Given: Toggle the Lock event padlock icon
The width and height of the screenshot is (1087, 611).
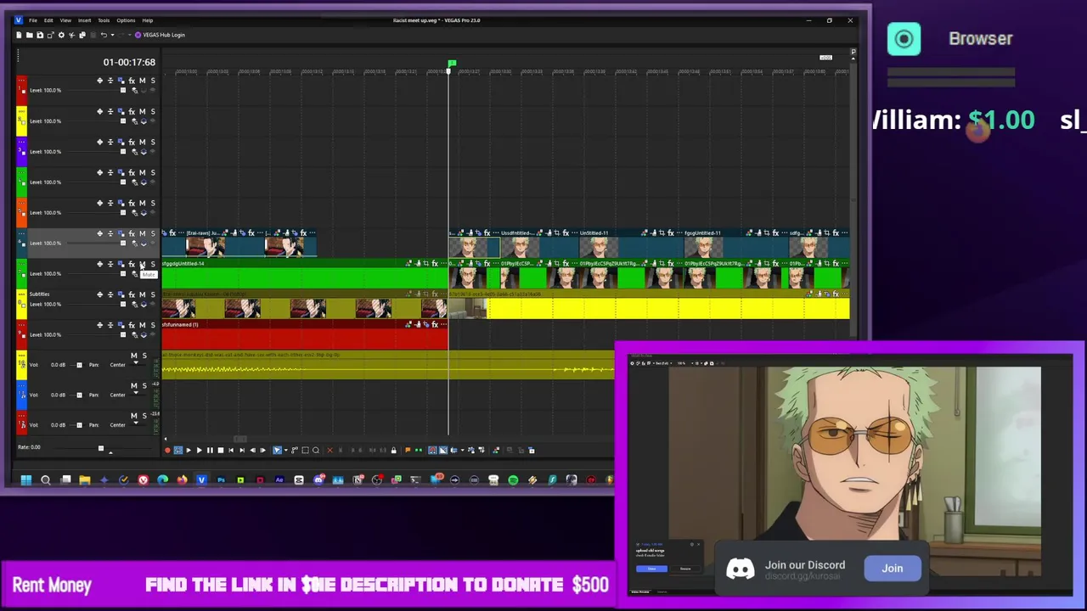Looking at the screenshot, I should (x=394, y=451).
